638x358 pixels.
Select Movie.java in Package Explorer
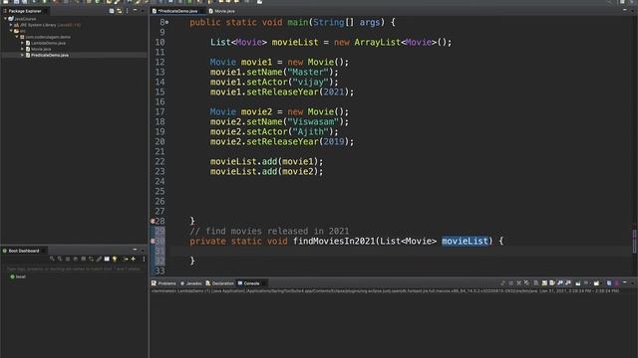click(x=41, y=49)
